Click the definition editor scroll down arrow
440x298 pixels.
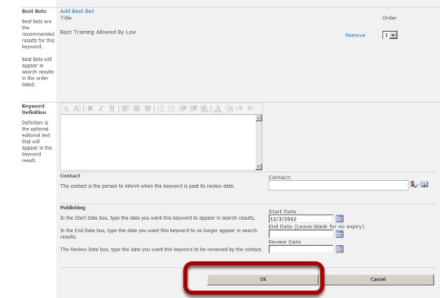click(259, 167)
